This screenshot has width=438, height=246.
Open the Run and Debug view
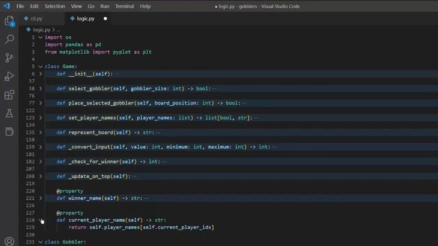[9, 76]
